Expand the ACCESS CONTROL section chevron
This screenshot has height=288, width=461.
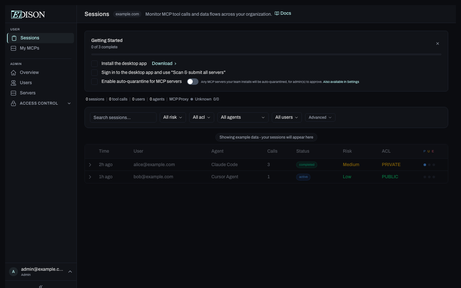(x=69, y=103)
